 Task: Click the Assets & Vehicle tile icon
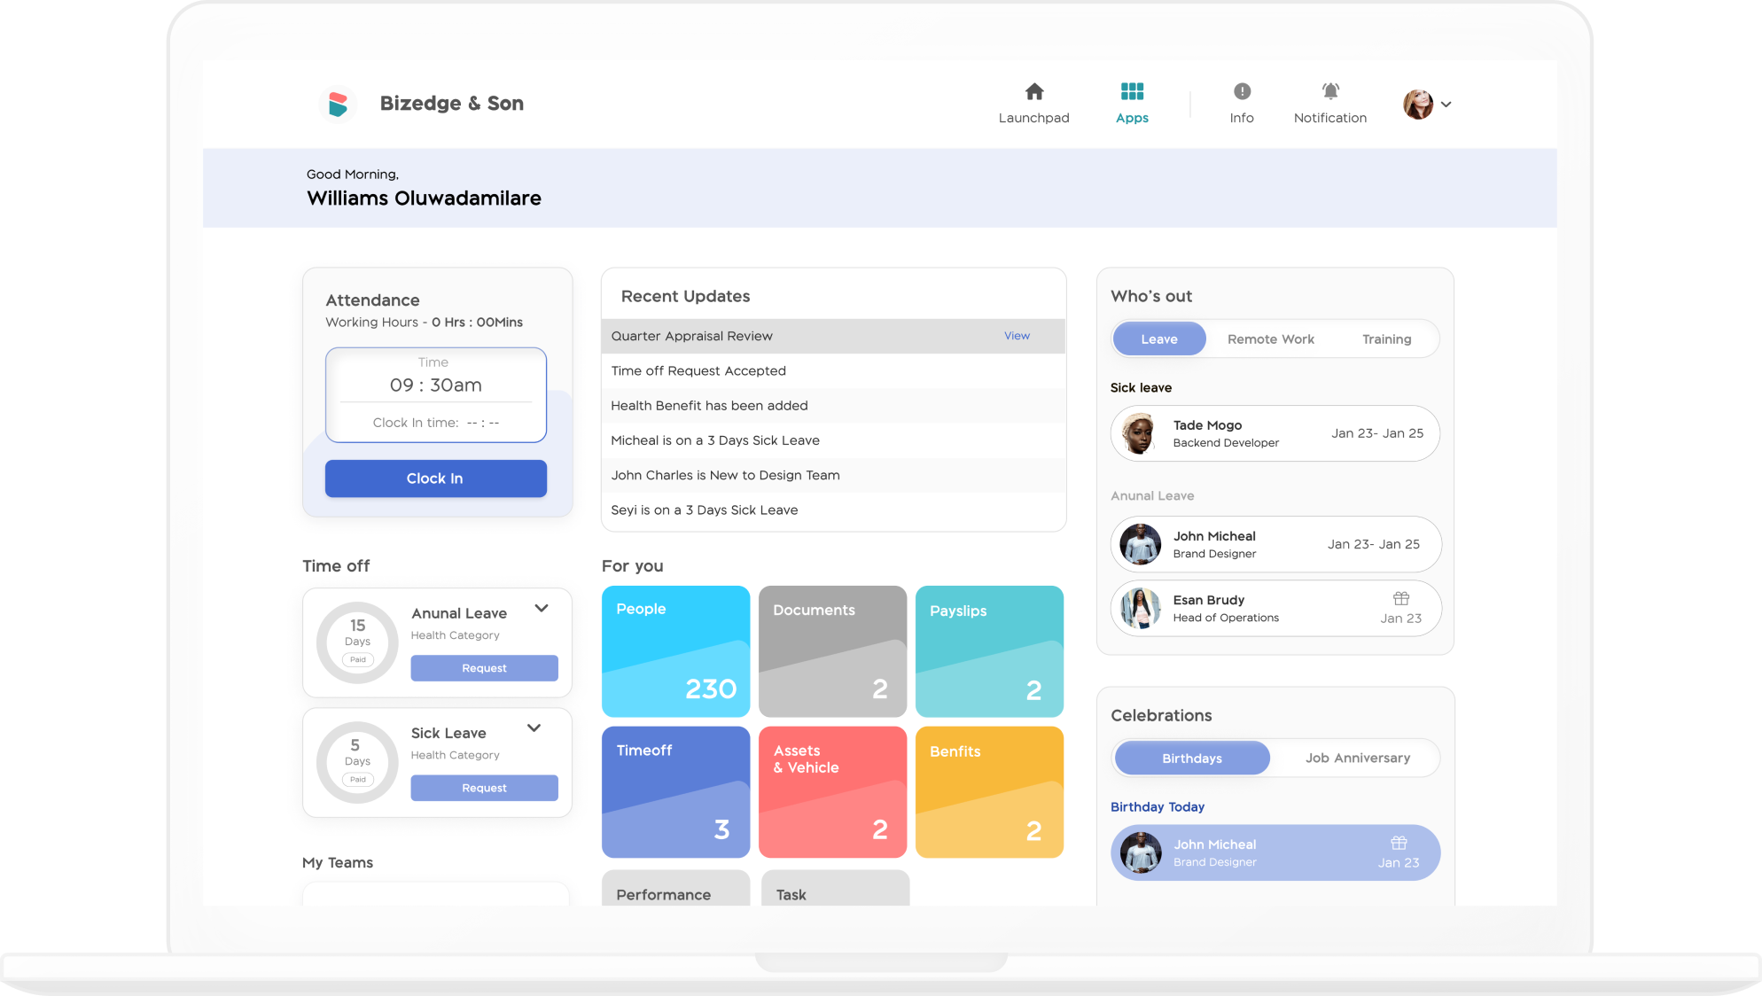(831, 790)
